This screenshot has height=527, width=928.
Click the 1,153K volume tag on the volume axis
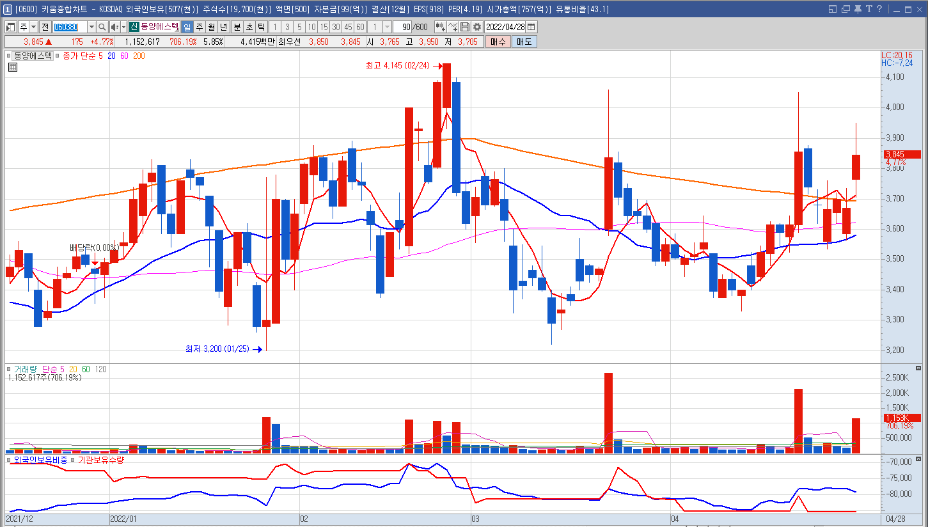(901, 418)
